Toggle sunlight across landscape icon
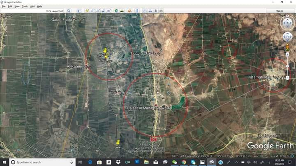This screenshot has height=166, width=296. pos(122,11)
